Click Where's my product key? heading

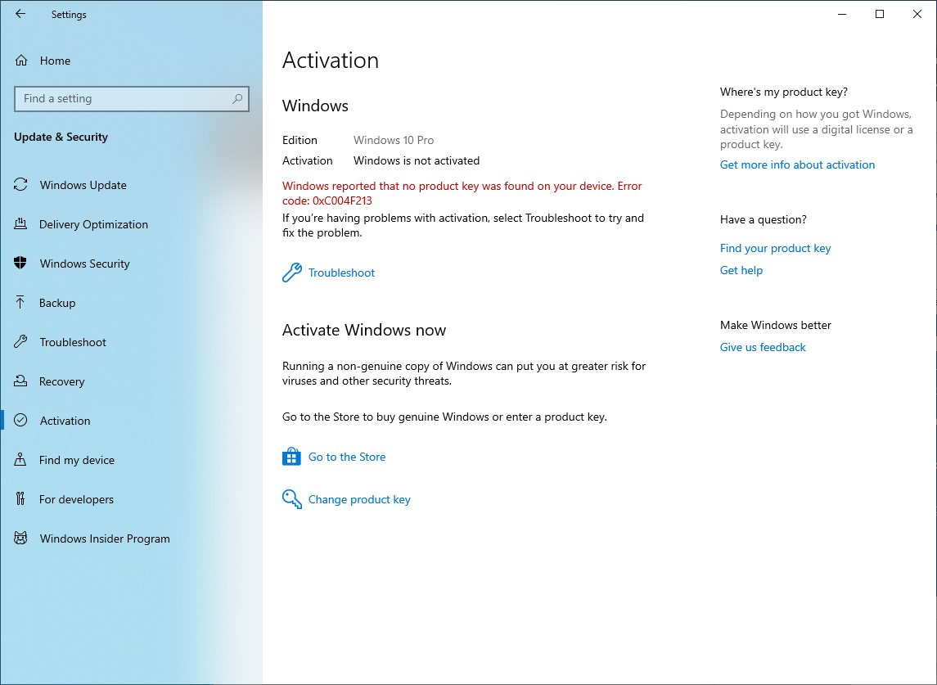pos(783,92)
